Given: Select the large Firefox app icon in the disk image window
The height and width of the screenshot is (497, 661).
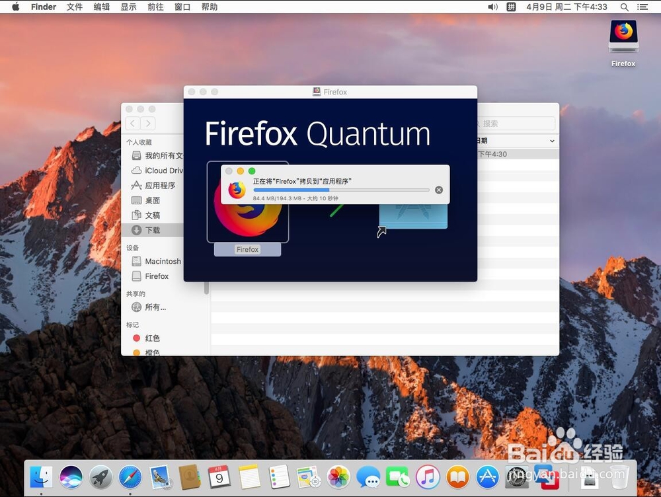Looking at the screenshot, I should (248, 202).
